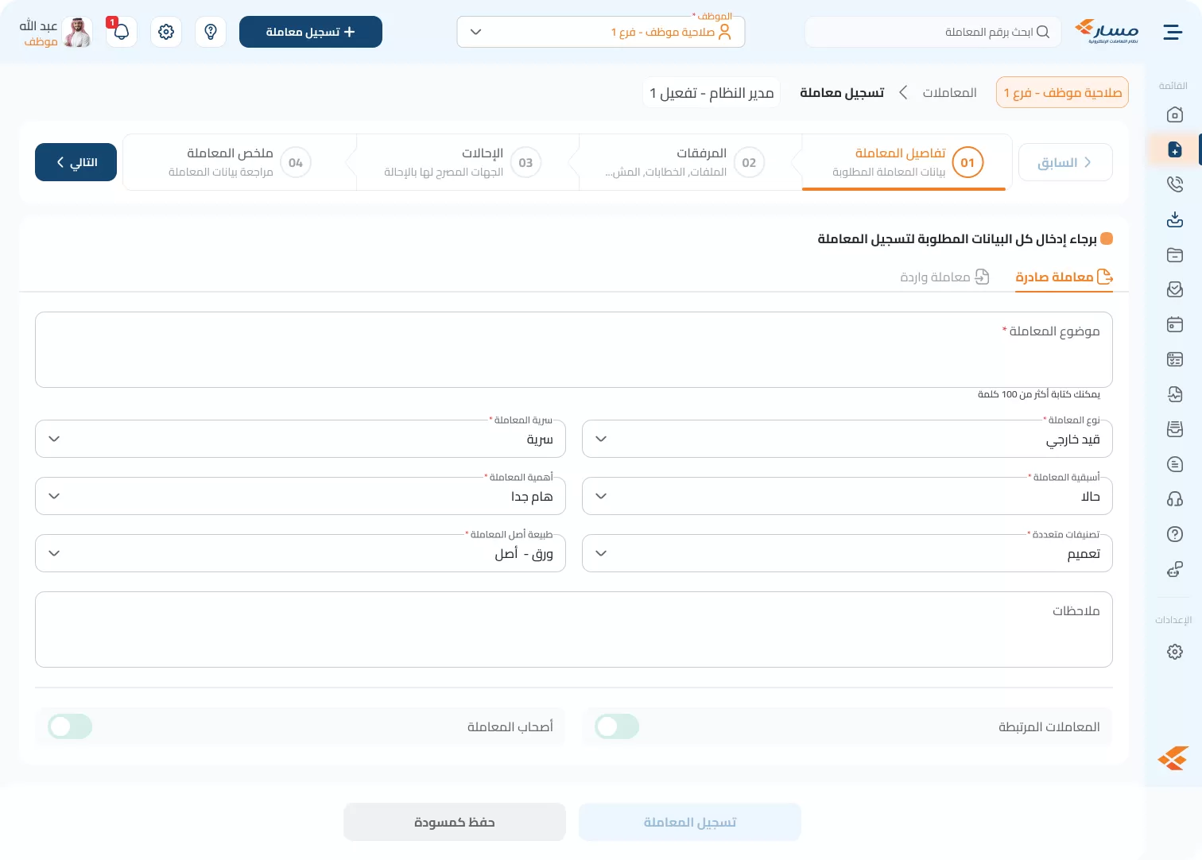Click the مدير النظام - تفعيل 1 label

[x=712, y=93]
